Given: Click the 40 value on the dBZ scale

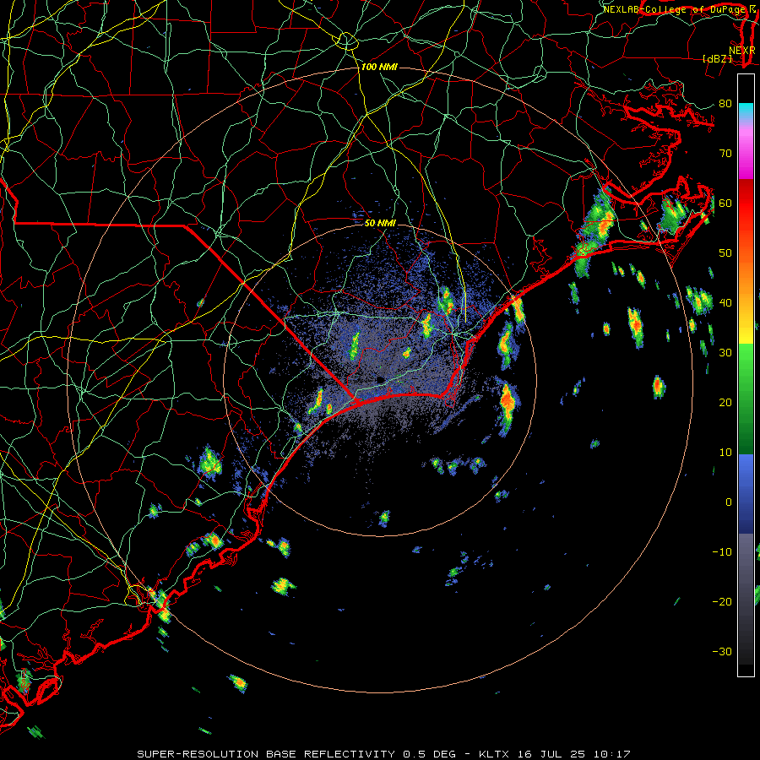Looking at the screenshot, I should 725,302.
